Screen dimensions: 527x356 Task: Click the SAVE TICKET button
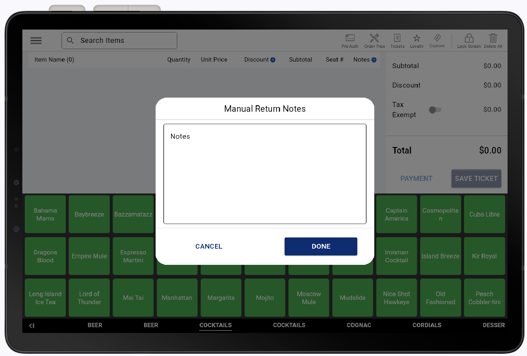476,178
